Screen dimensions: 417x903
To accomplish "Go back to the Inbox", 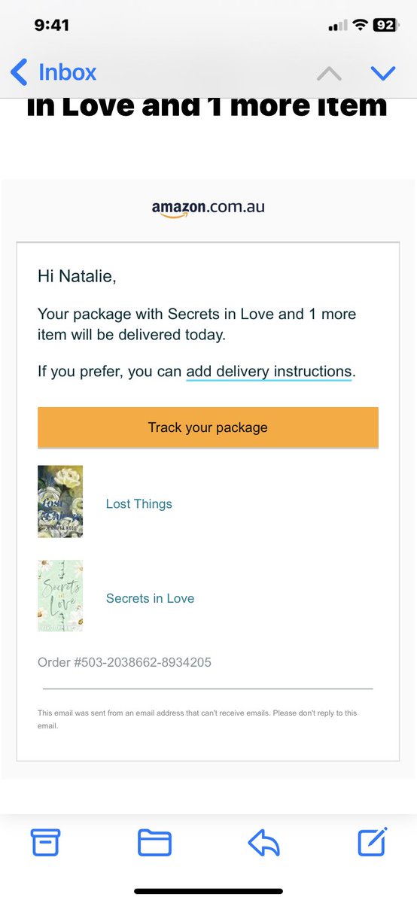I will coord(53,72).
